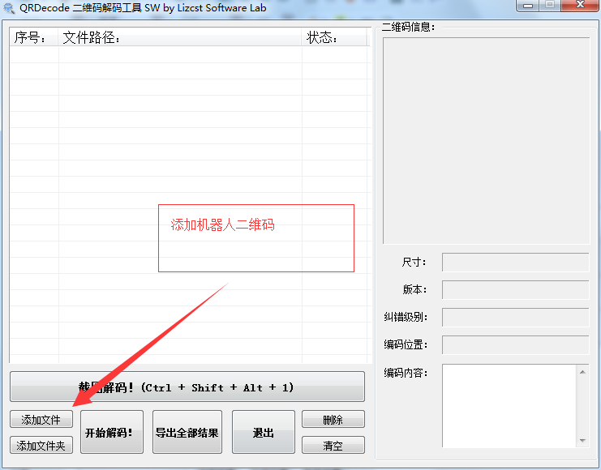Click the 纠错级别 error correction field
This screenshot has height=470, width=601.
tap(515, 318)
